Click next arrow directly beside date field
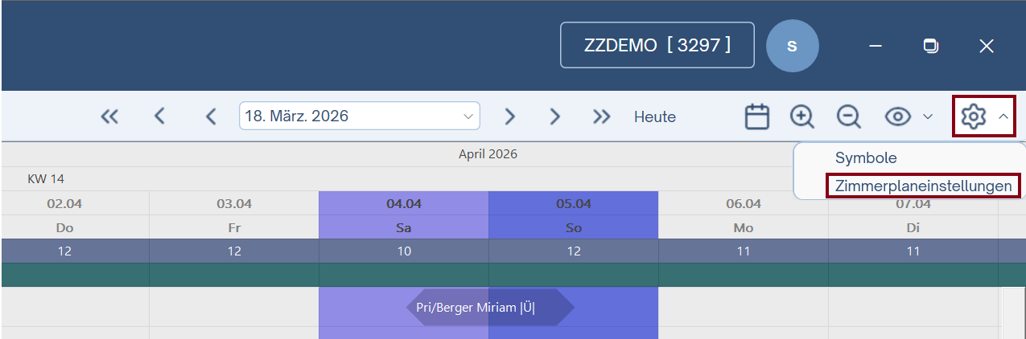This screenshot has width=1026, height=339. coord(509,116)
